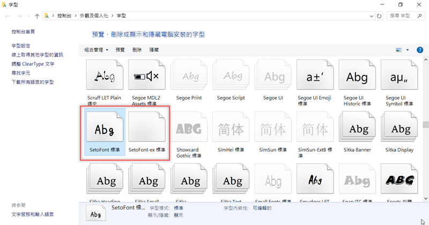This screenshot has width=429, height=225.
Task: Expand the chevron after 外觀及個人化 in path
Action: 113,16
